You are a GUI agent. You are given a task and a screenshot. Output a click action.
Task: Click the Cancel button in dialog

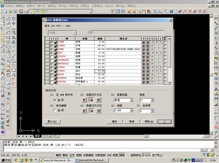click(132, 122)
